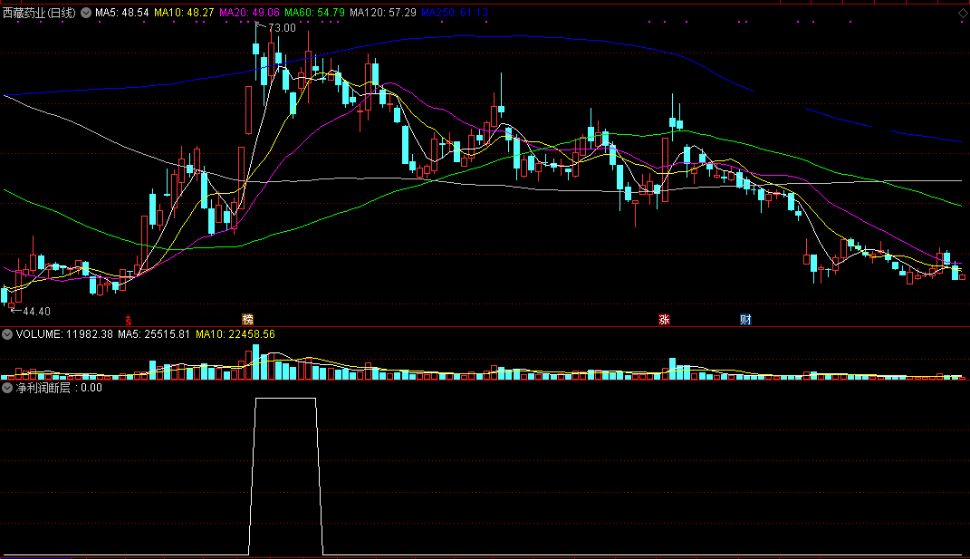Select the MA120: 57.29 label
The height and width of the screenshot is (559, 970).
[x=383, y=13]
